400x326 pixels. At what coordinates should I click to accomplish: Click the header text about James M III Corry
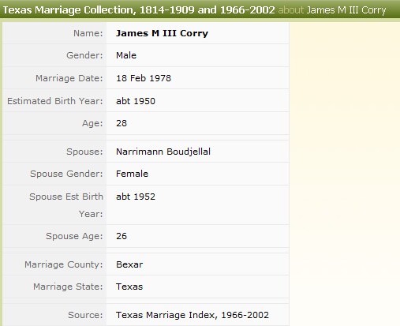332,10
